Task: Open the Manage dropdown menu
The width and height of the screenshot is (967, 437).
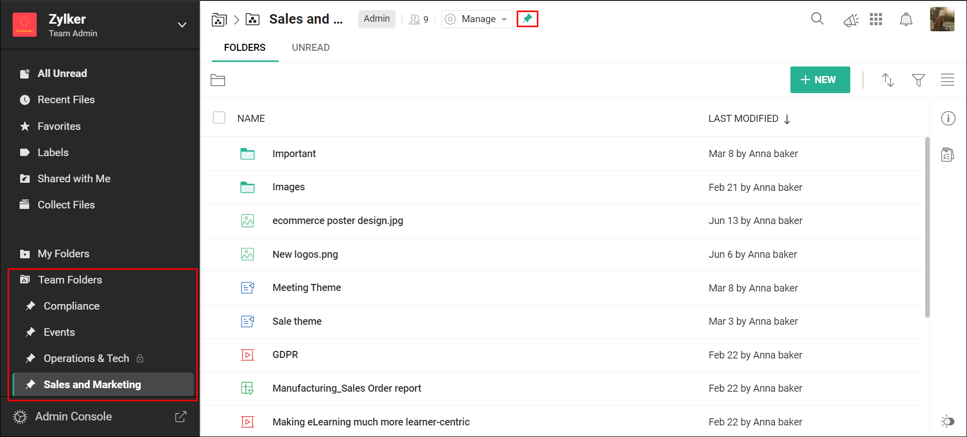Action: [x=477, y=19]
